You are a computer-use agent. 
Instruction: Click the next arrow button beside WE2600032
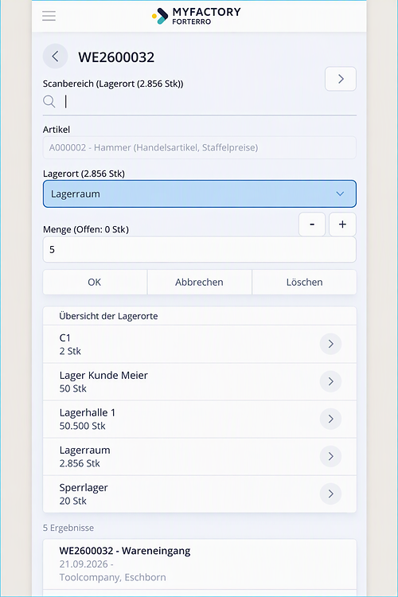click(x=341, y=79)
